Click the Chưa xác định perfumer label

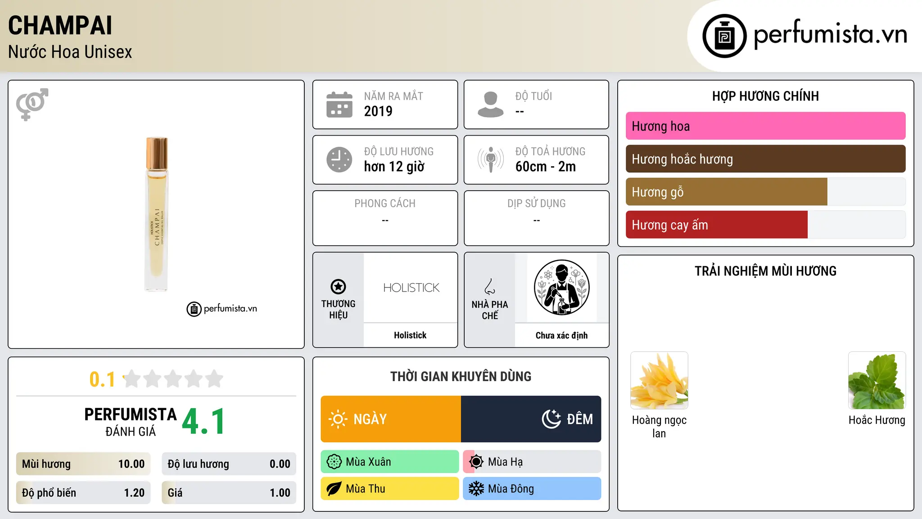562,335
